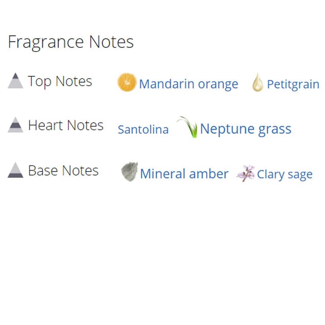Open the Clary sage note link

284,174
